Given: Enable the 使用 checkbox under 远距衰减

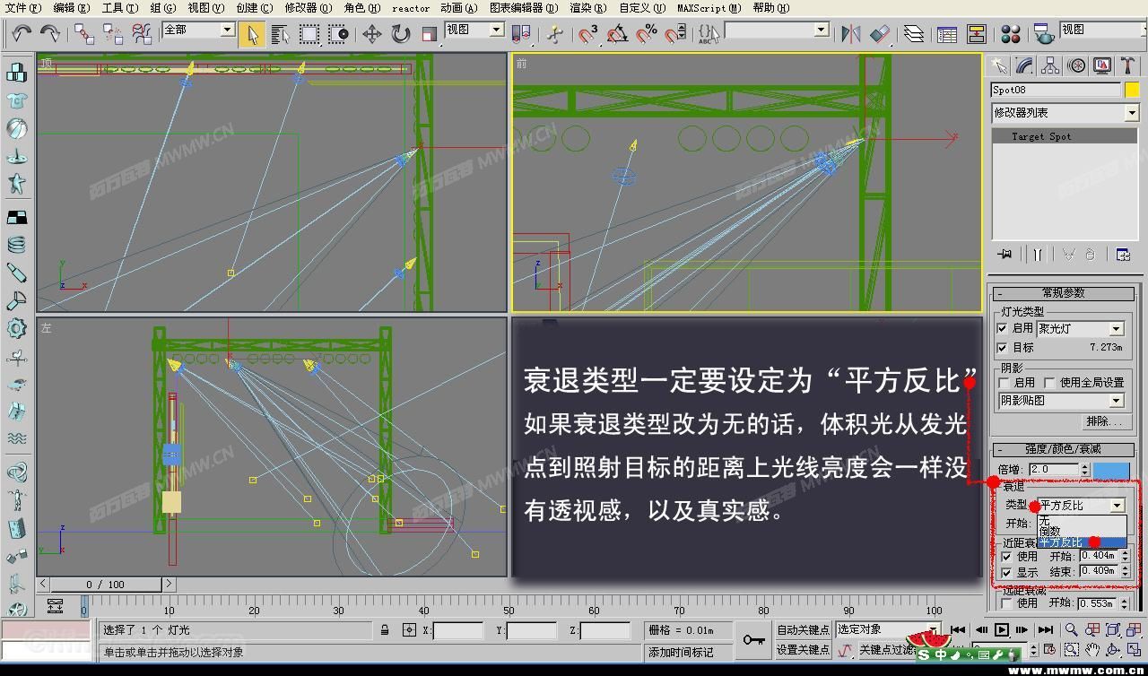Looking at the screenshot, I should coord(1005,603).
